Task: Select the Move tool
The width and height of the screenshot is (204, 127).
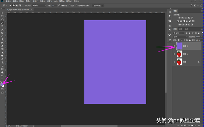Action: coord(2,13)
